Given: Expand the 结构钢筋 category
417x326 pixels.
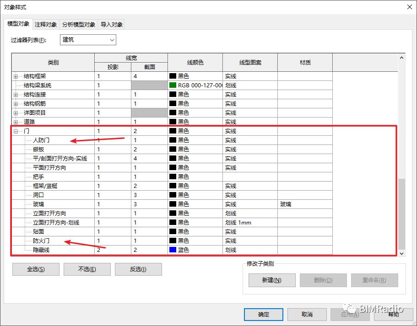Looking at the screenshot, I should click(x=16, y=104).
